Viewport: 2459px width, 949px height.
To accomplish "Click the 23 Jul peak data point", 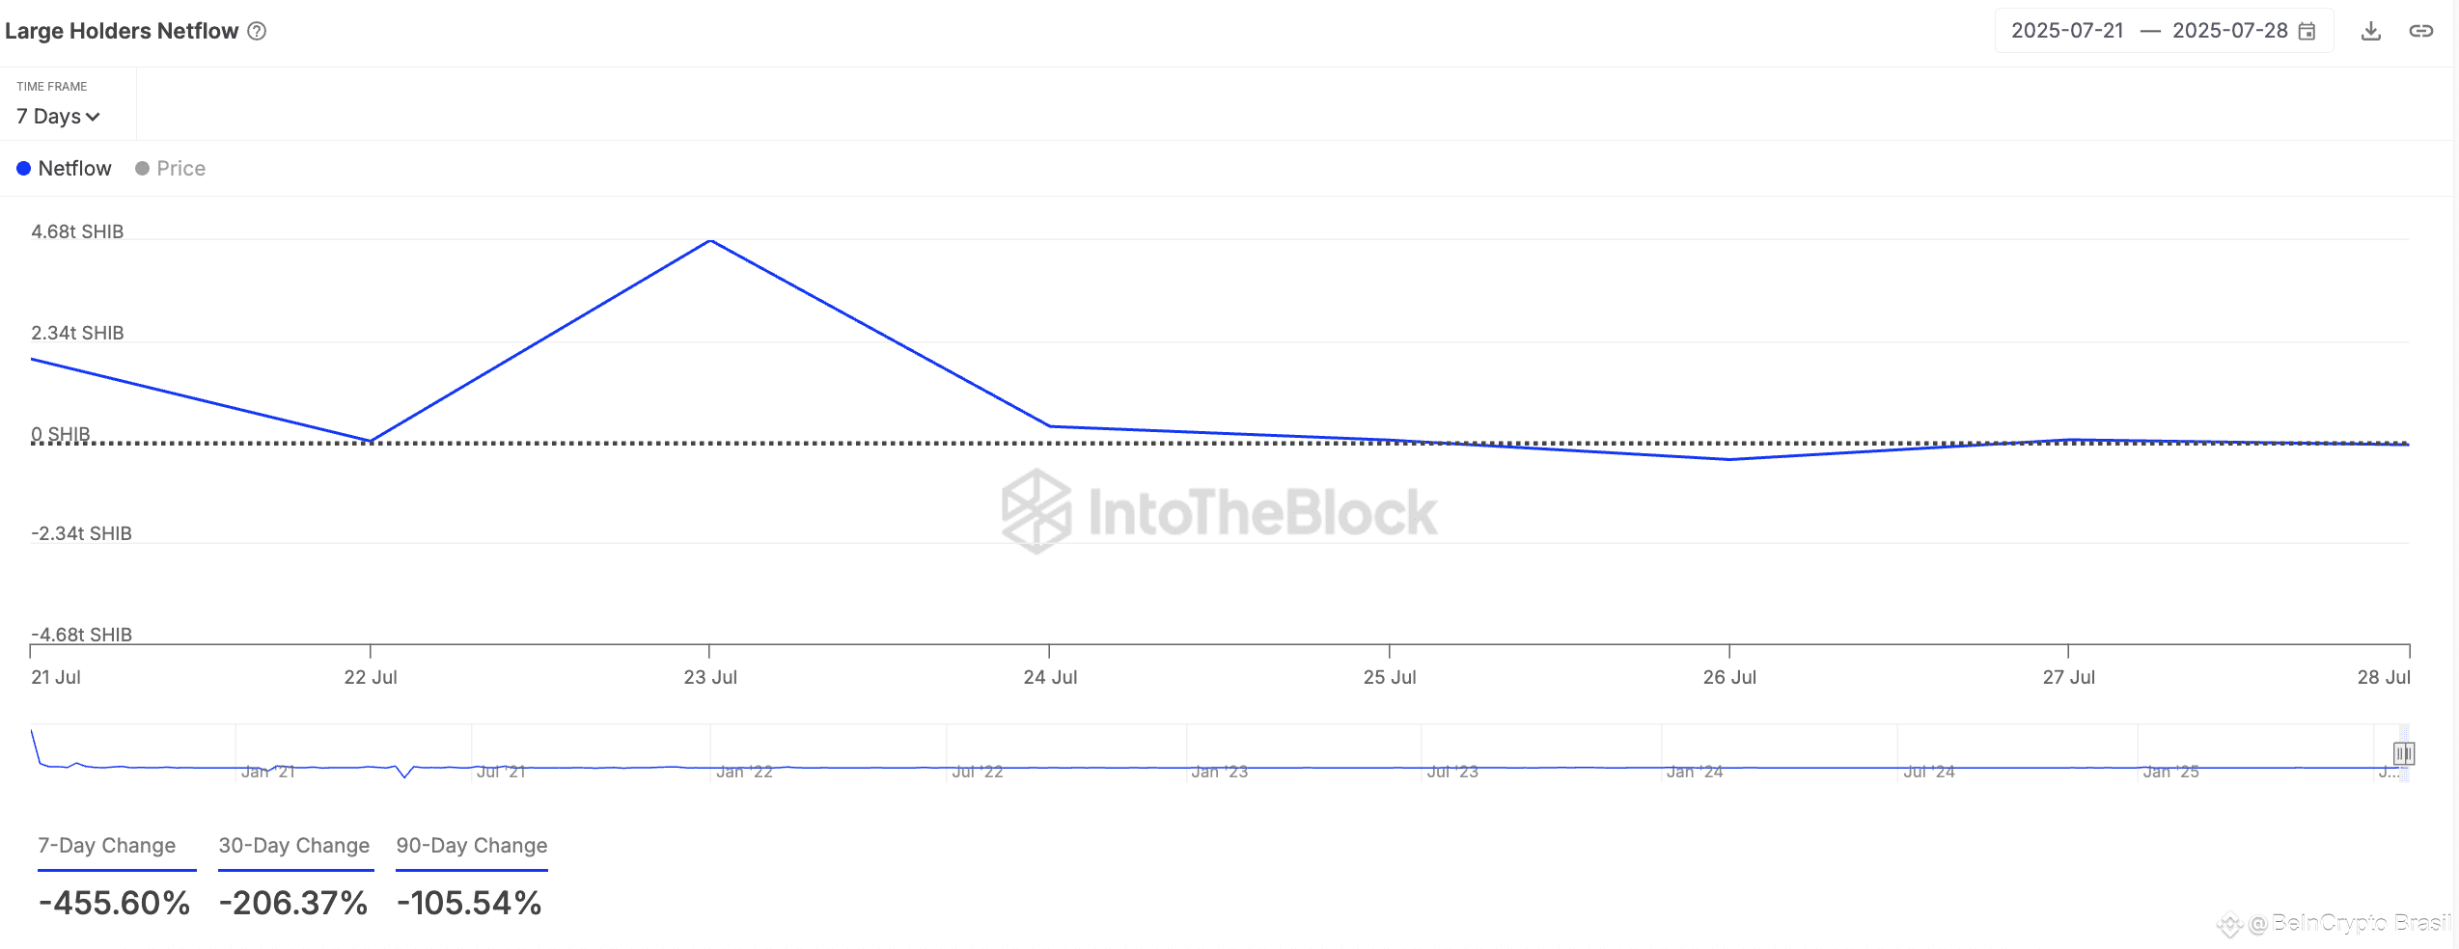I will coord(710,240).
